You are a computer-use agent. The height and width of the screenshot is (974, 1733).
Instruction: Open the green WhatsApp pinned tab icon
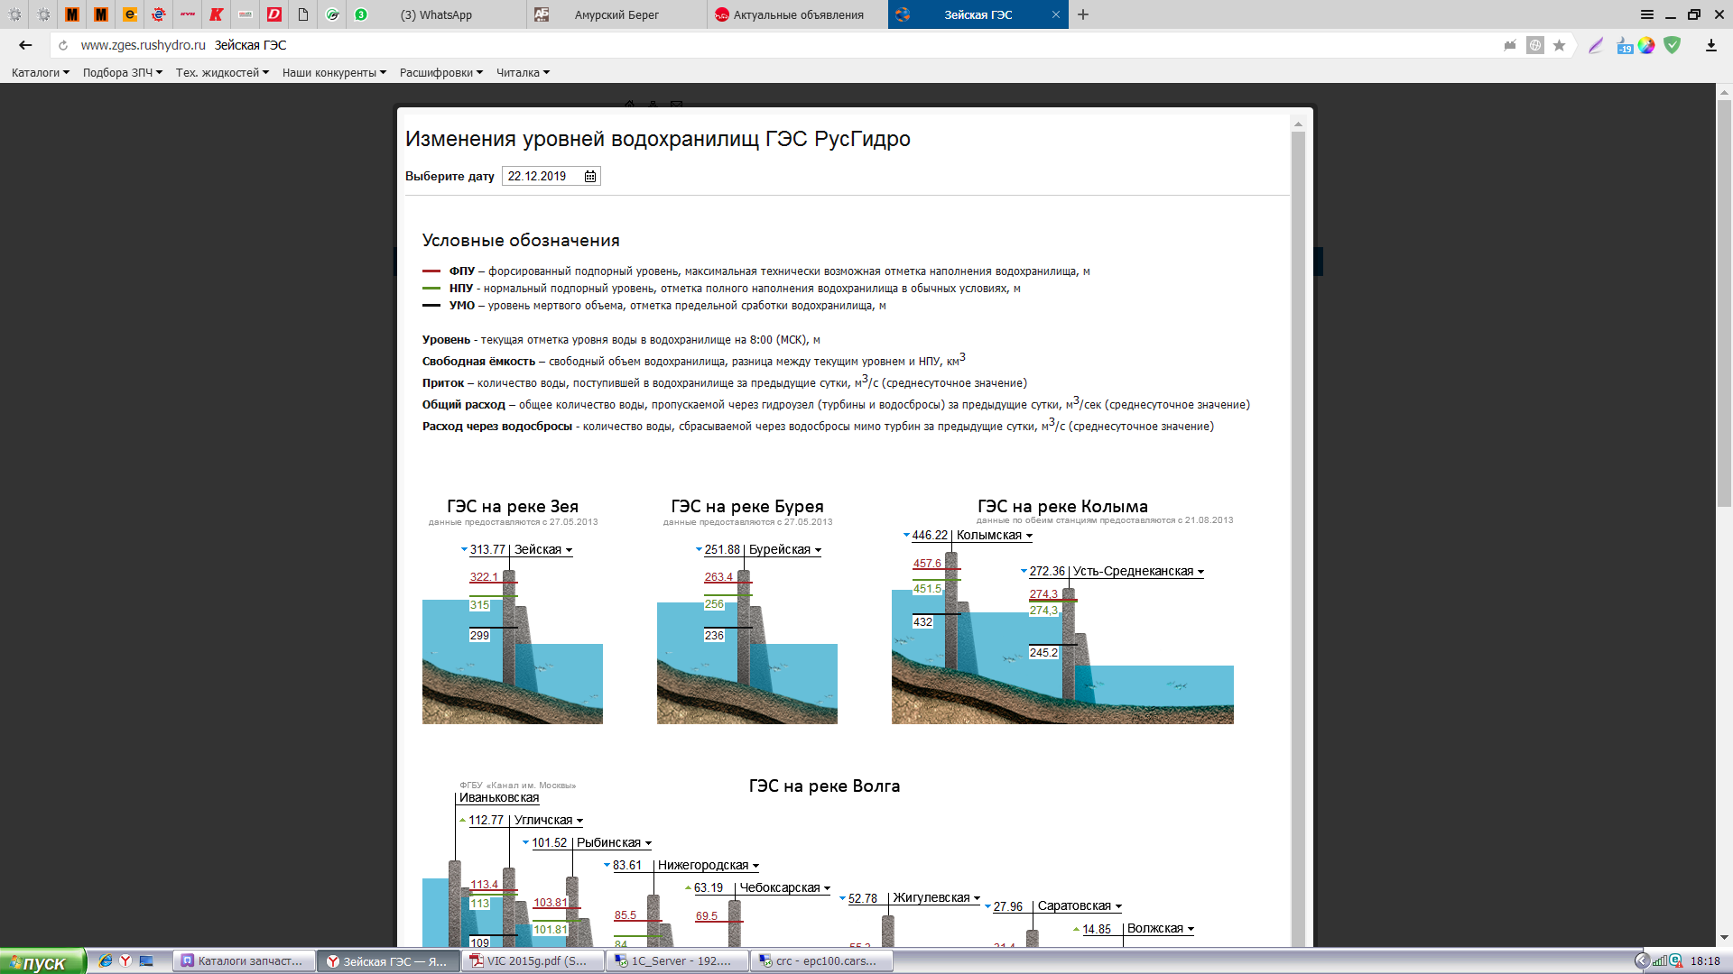361,14
